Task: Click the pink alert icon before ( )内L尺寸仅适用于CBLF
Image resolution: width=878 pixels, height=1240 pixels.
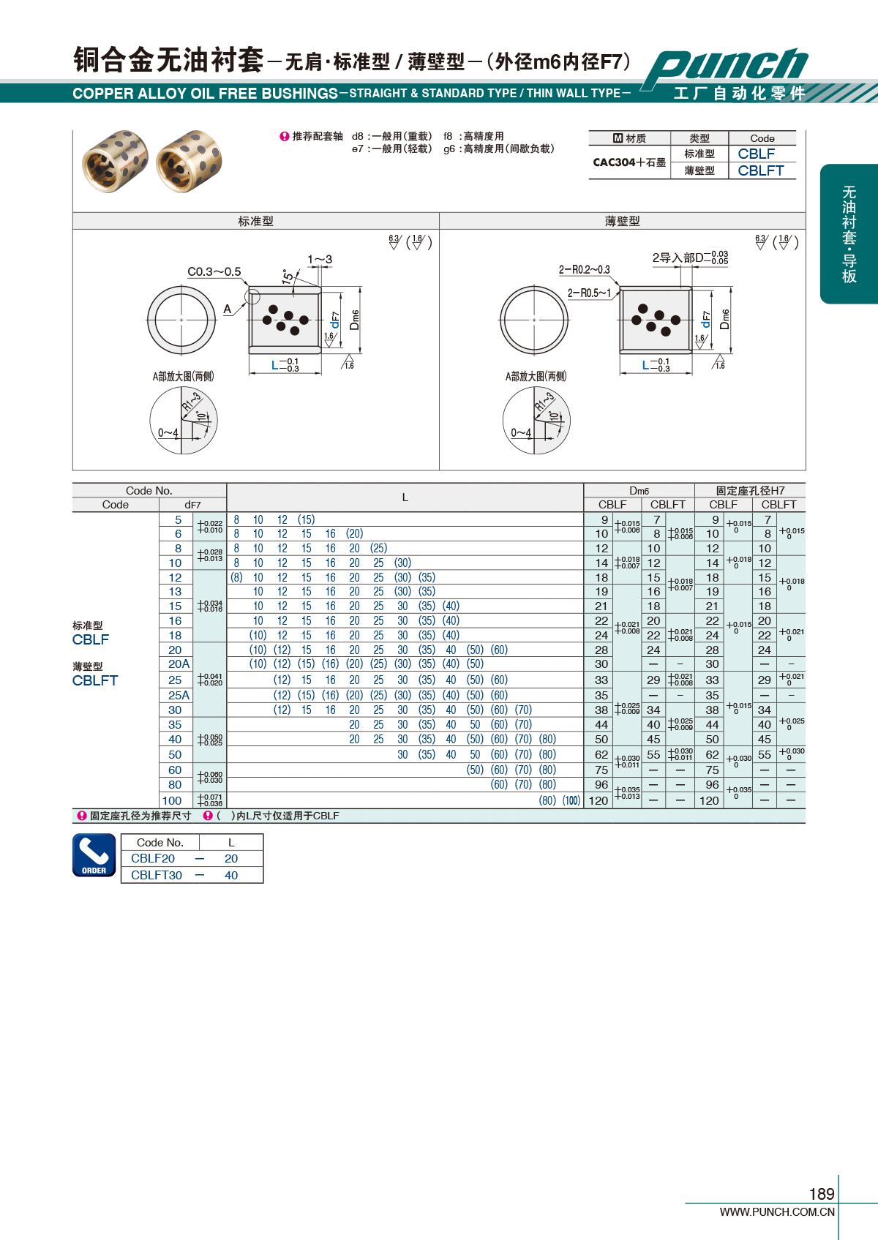Action: tap(208, 816)
